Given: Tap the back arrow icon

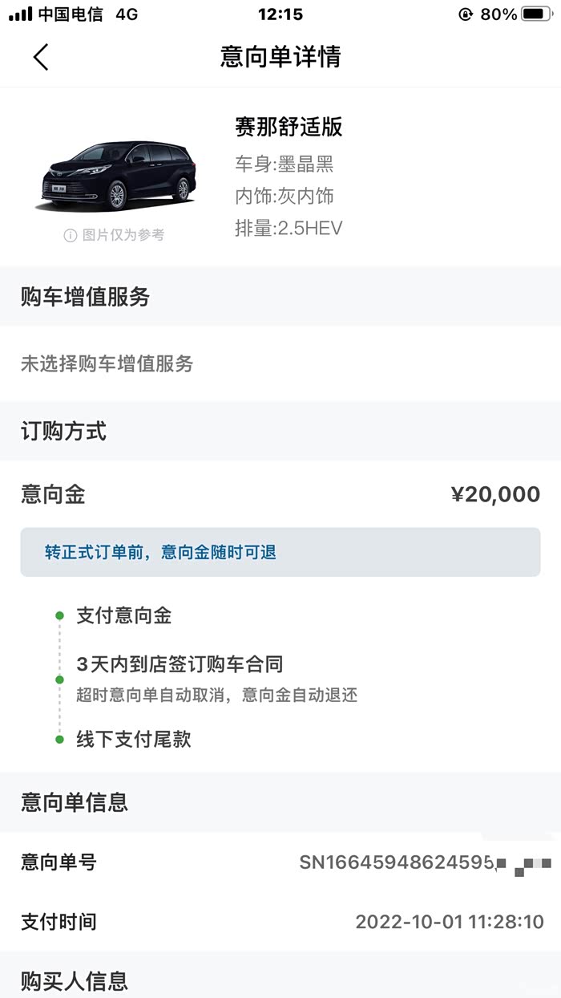Looking at the screenshot, I should (x=41, y=57).
